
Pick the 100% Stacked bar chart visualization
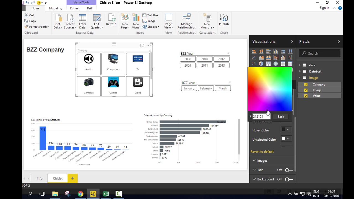pyautogui.click(x=283, y=51)
